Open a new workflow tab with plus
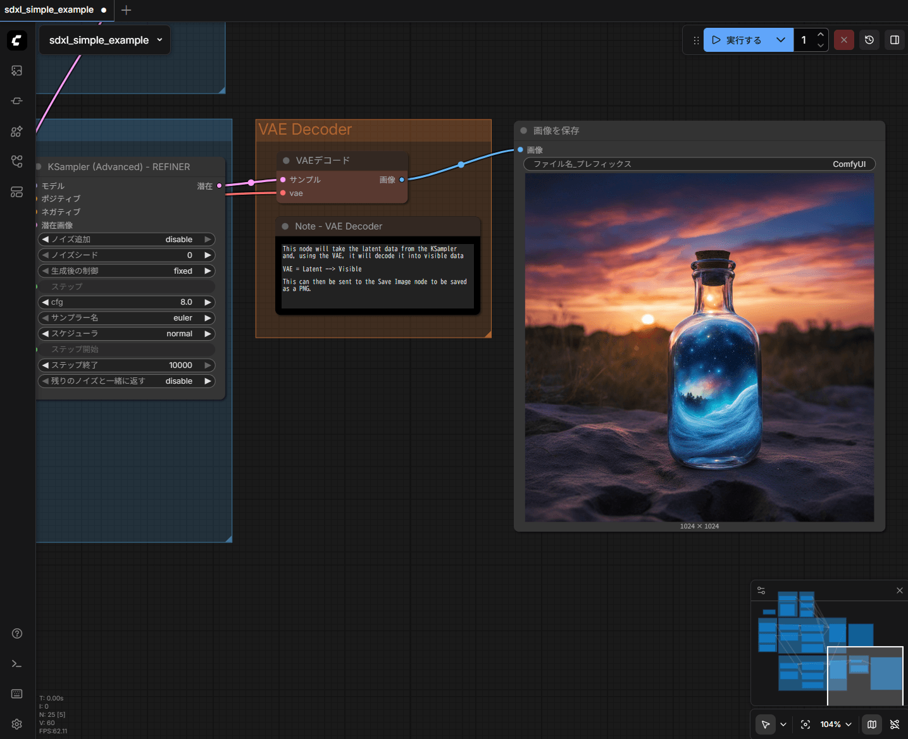 126,10
